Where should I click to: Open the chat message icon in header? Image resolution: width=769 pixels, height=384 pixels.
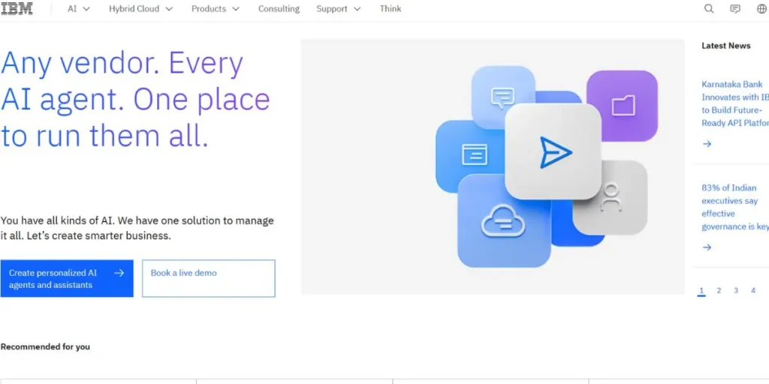point(735,9)
